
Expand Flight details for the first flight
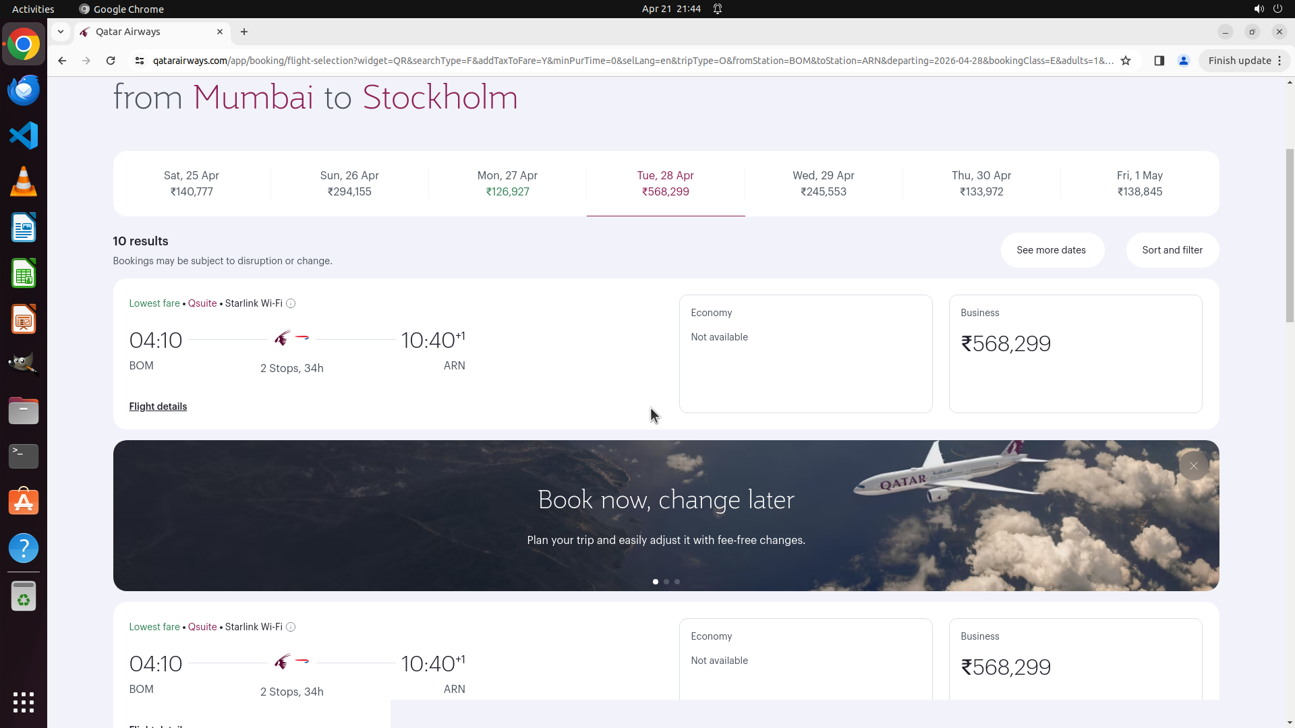(158, 406)
